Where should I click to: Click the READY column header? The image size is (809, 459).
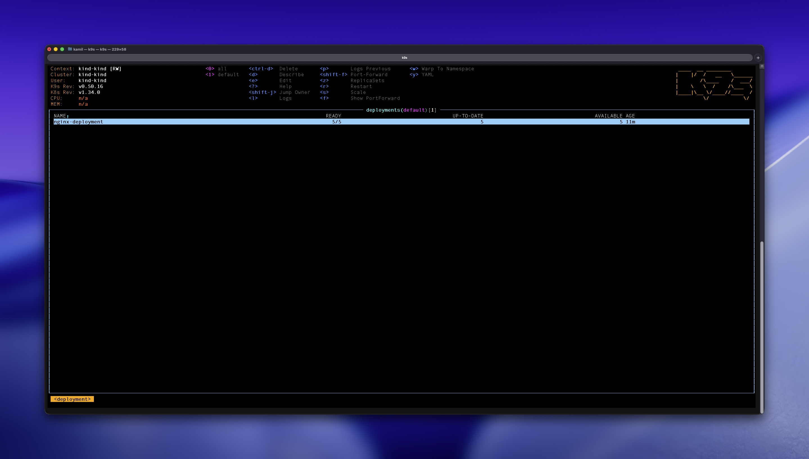pos(333,116)
